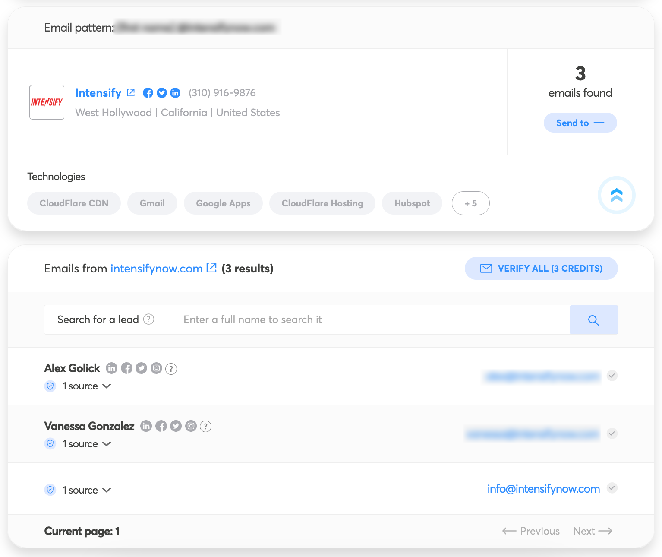This screenshot has width=662, height=557.
Task: Collapse panel with double chevron up icon
Action: point(617,195)
